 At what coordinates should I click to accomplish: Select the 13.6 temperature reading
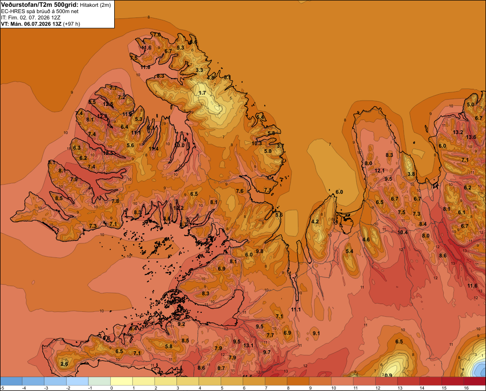pos(471,137)
